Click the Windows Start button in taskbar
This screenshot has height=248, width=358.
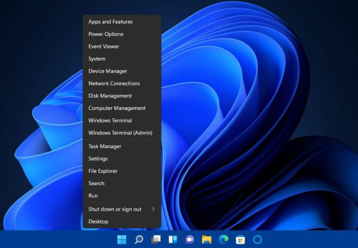pyautogui.click(x=122, y=239)
